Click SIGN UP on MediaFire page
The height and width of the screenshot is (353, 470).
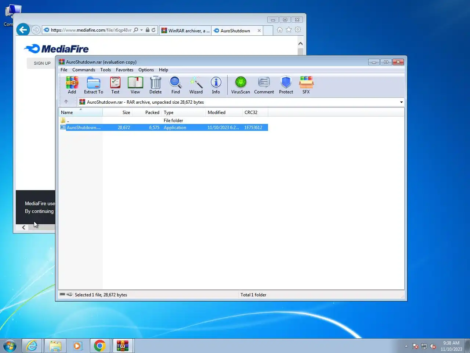tap(42, 63)
